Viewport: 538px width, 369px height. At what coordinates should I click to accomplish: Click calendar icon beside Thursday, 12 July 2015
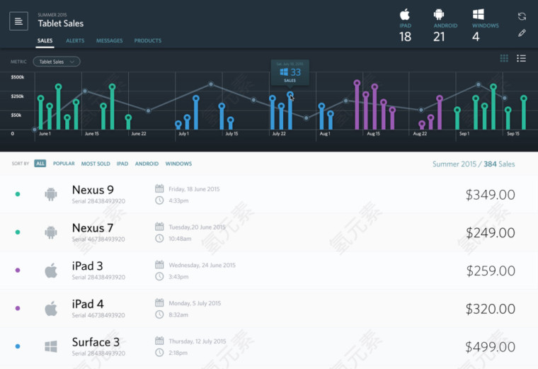pyautogui.click(x=159, y=341)
